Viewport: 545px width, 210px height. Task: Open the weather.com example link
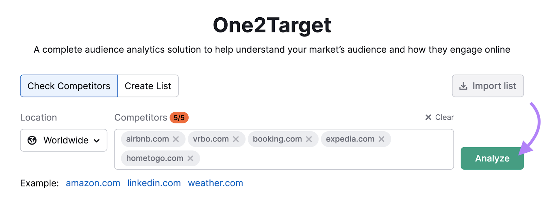[x=216, y=183]
